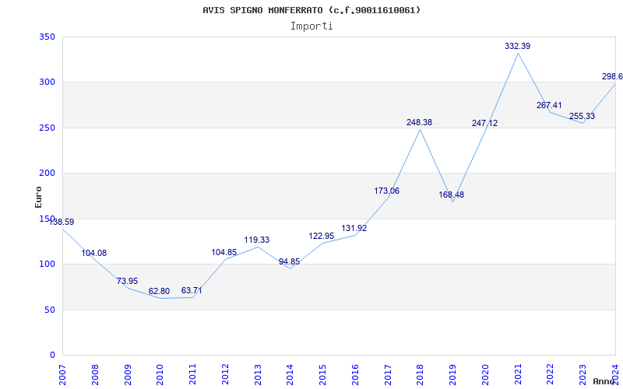Click the x-axis year 2021
Screen dimensions: 623x389
(x=518, y=375)
